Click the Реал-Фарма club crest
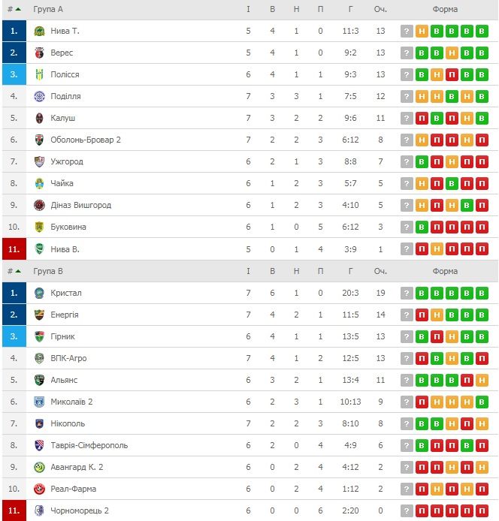The image size is (499, 521). (39, 489)
